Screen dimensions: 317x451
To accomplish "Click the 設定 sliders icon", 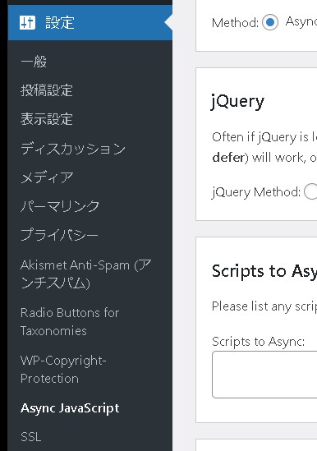I will click(x=27, y=22).
